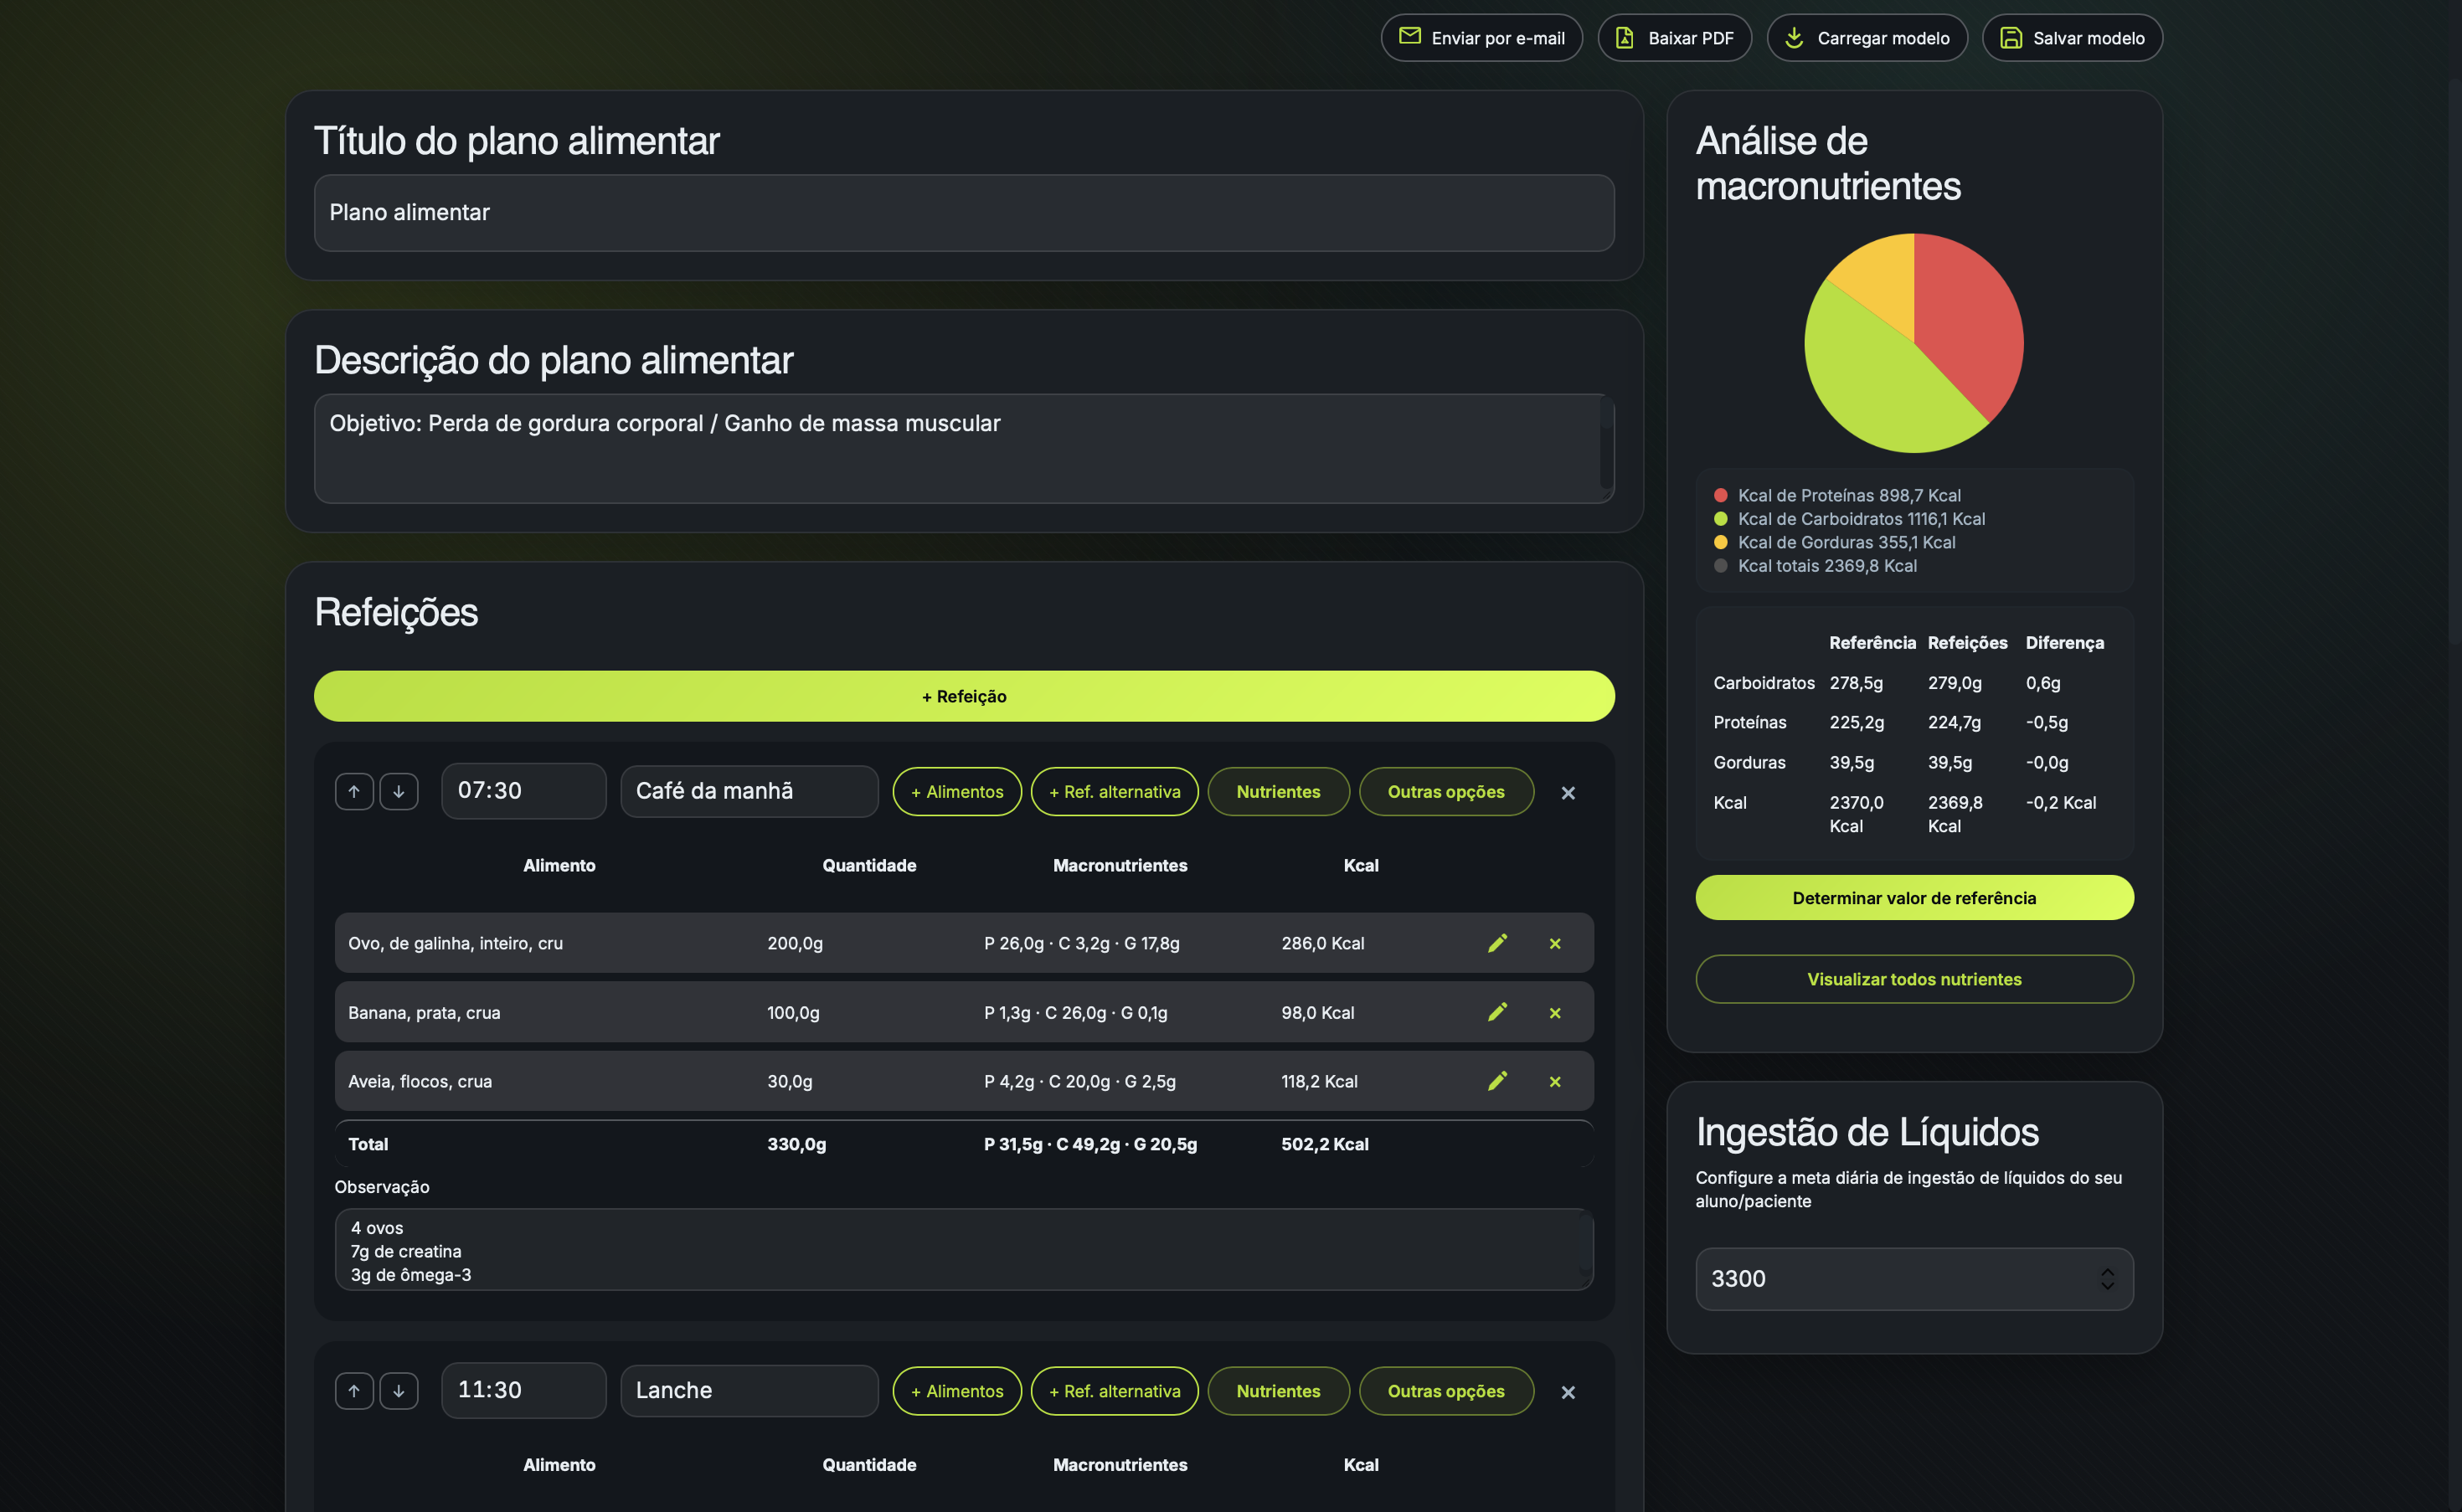This screenshot has height=1512, width=2462.
Task: Open Outras opções for Café da manhã
Action: coord(1445,791)
